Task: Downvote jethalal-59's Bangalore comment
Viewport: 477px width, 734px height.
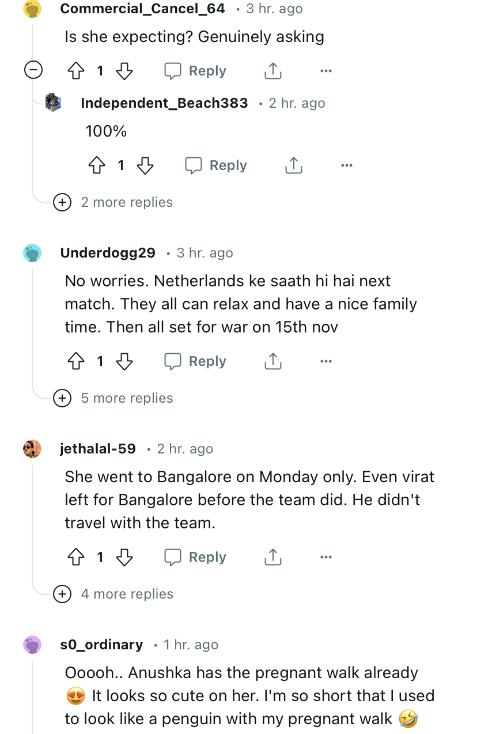Action: click(x=124, y=557)
